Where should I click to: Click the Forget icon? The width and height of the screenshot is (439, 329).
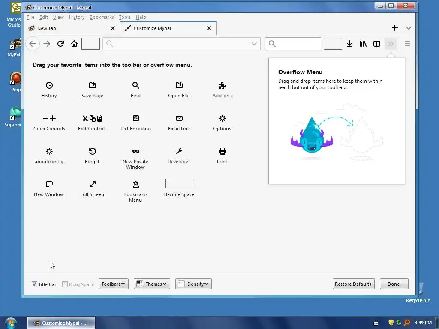(93, 151)
